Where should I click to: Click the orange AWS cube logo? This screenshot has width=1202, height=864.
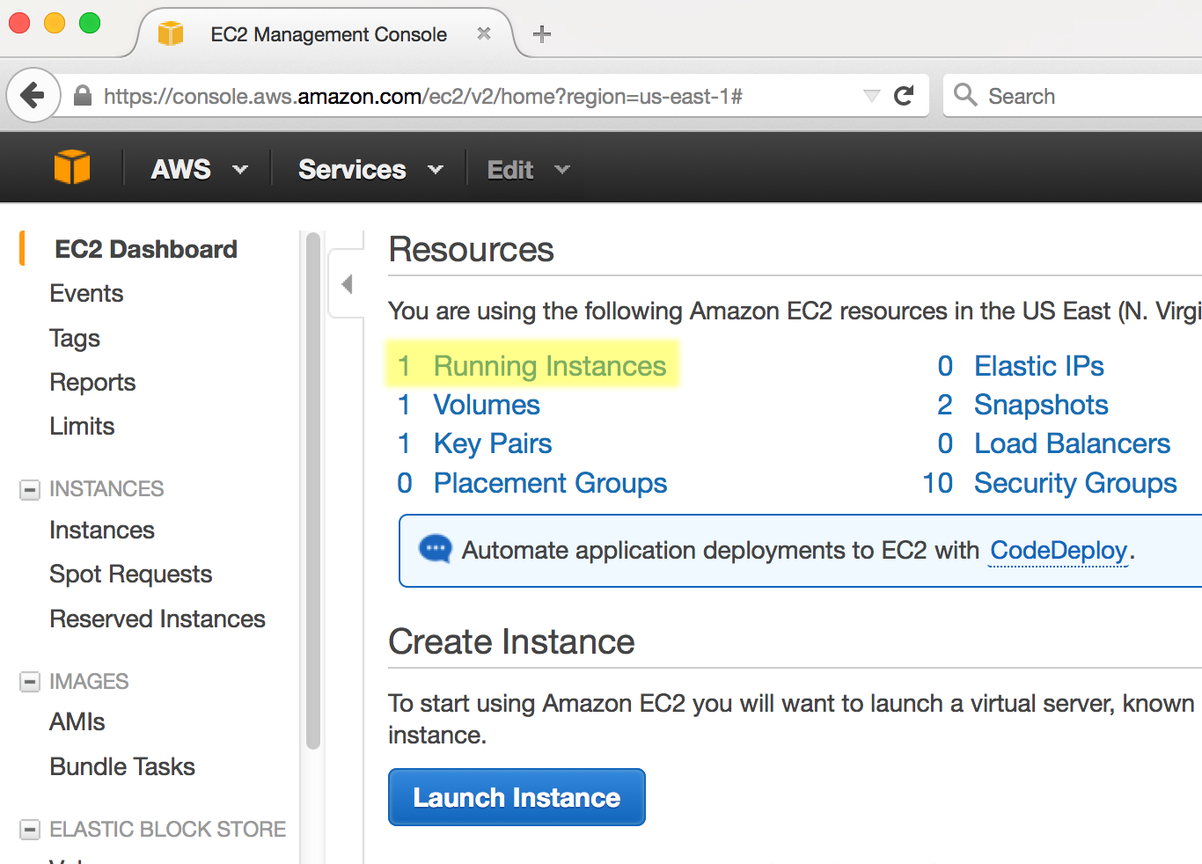click(72, 167)
